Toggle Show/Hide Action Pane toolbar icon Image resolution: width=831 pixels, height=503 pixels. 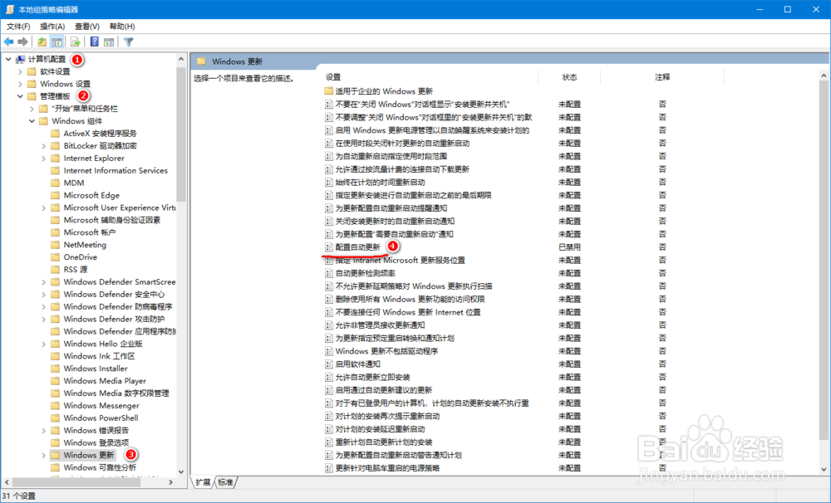(109, 42)
